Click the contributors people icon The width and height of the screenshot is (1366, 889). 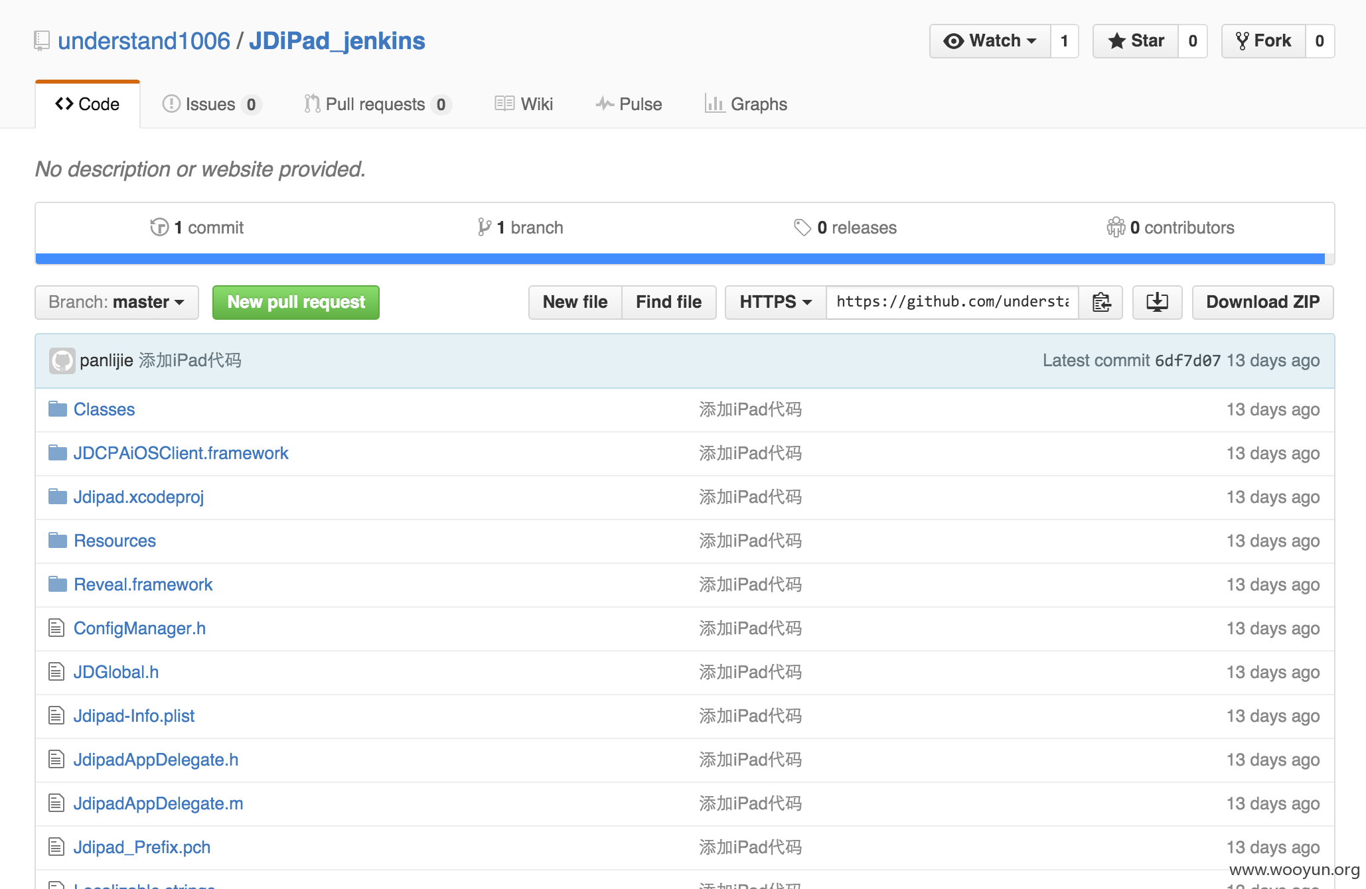pyautogui.click(x=1116, y=228)
